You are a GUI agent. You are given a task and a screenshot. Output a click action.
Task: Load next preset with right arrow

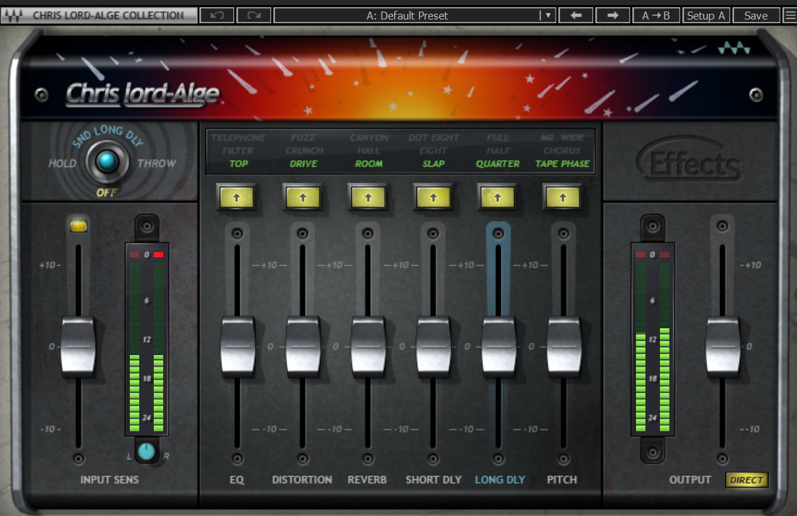tap(613, 15)
